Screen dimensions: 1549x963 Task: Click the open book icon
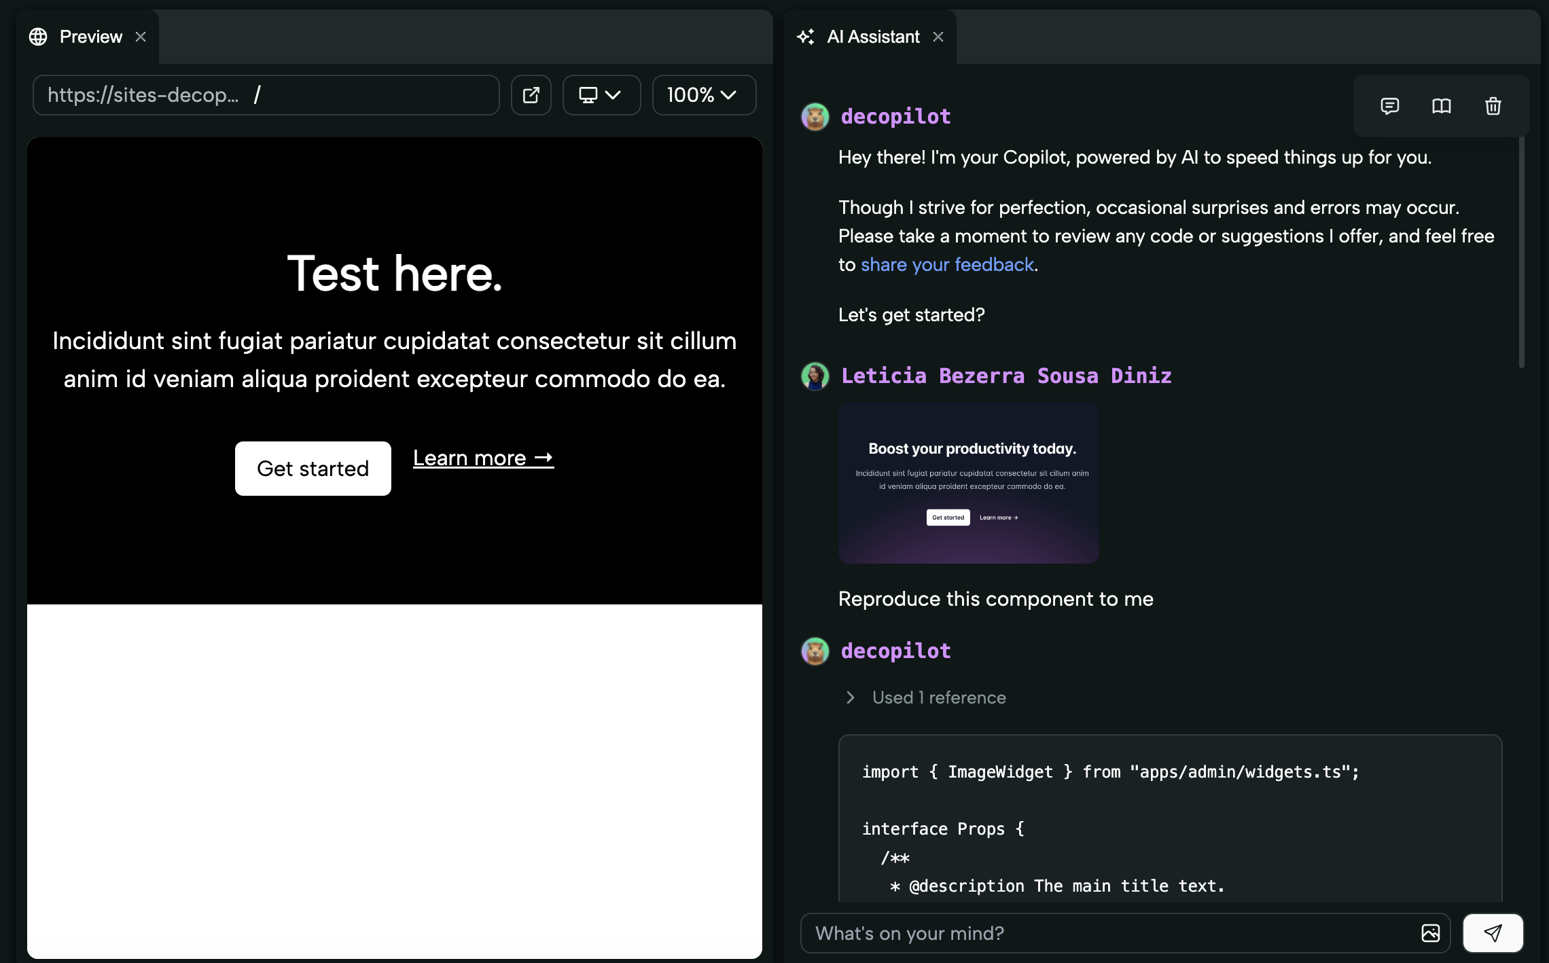(1441, 106)
